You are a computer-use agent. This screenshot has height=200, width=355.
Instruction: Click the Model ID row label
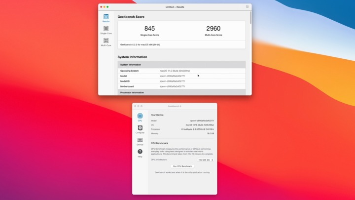[x=125, y=81]
